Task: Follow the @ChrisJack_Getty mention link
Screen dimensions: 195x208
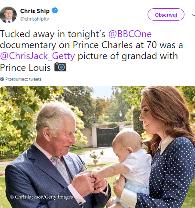Action: coord(37,56)
